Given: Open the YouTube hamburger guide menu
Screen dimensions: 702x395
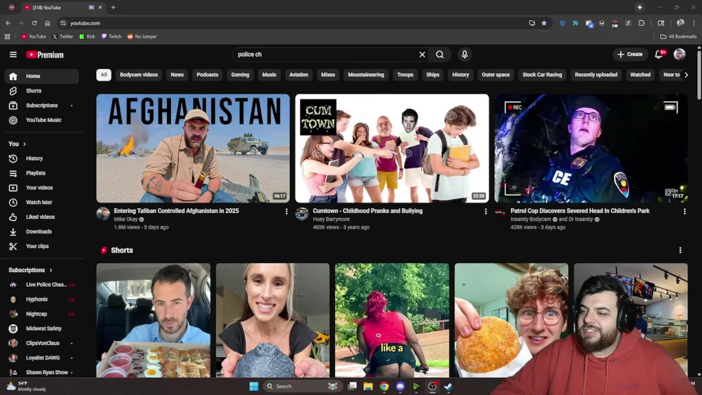Looking at the screenshot, I should coord(13,54).
